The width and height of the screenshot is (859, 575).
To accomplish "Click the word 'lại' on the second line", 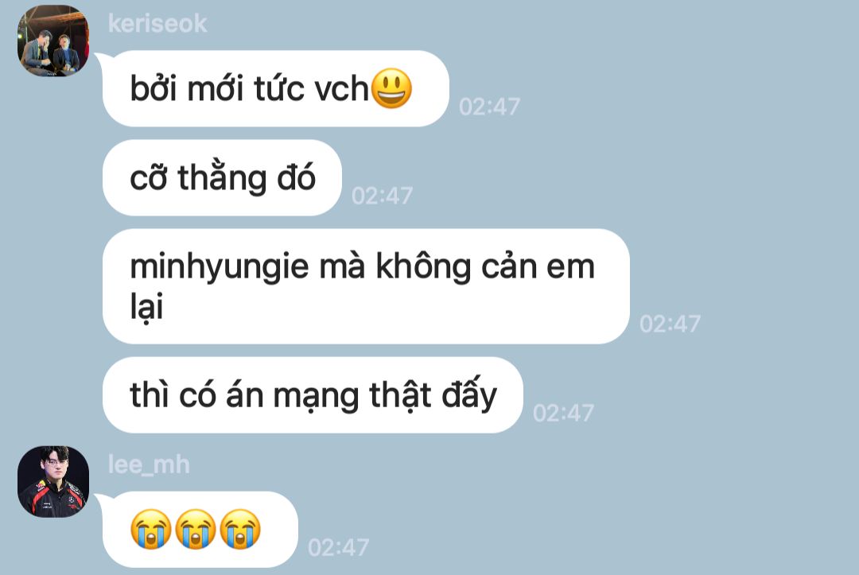I will (146, 307).
